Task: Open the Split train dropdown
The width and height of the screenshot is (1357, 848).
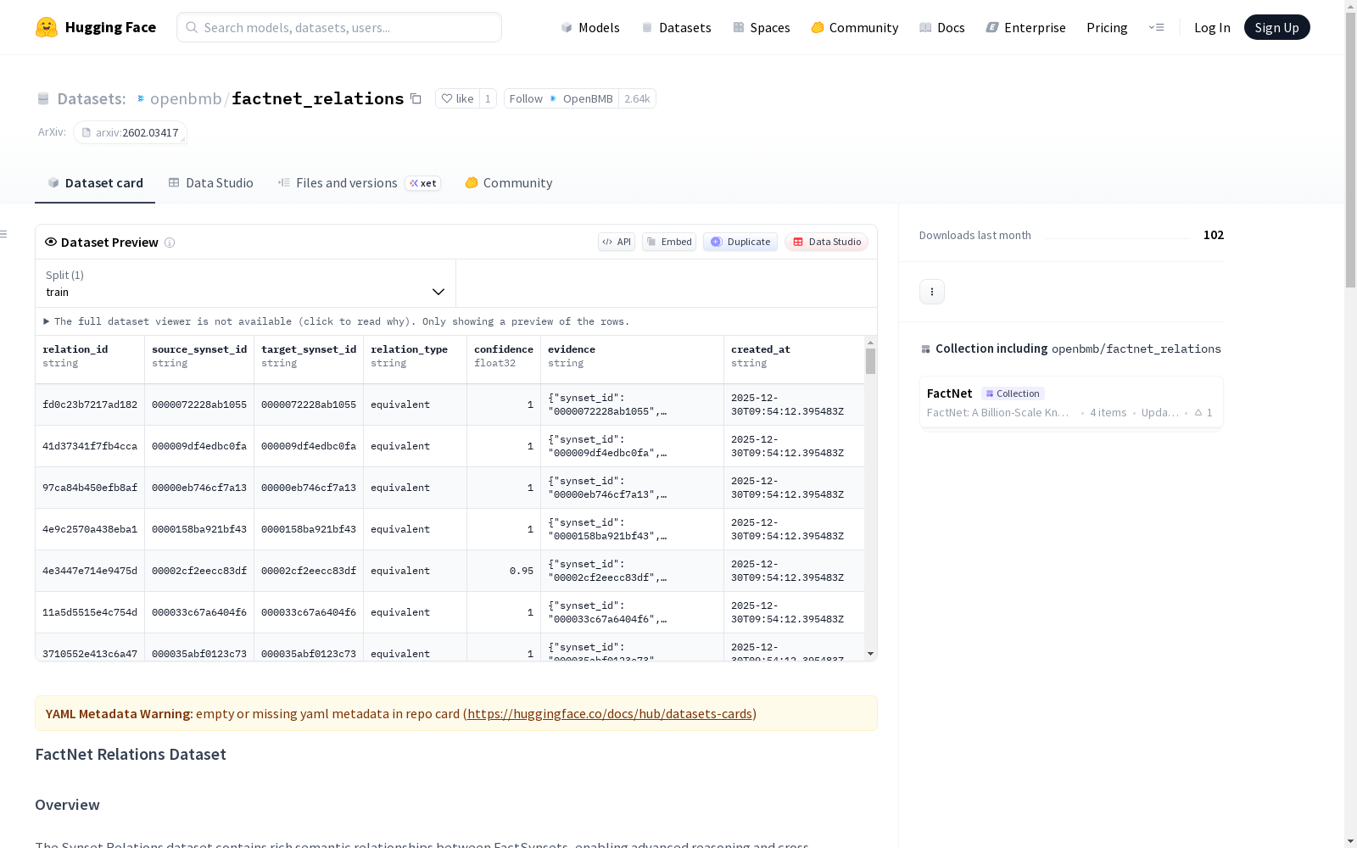Action: coord(245,283)
